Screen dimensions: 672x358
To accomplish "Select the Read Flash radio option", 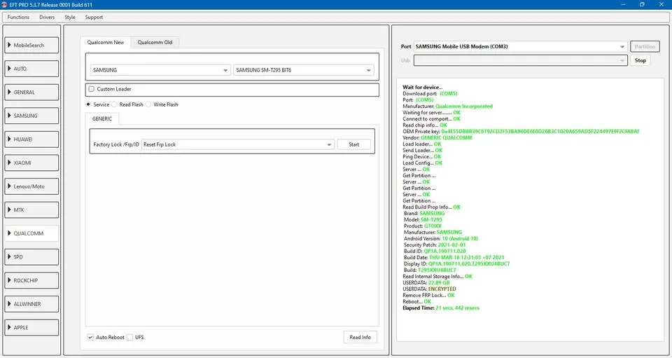I will 116,104.
